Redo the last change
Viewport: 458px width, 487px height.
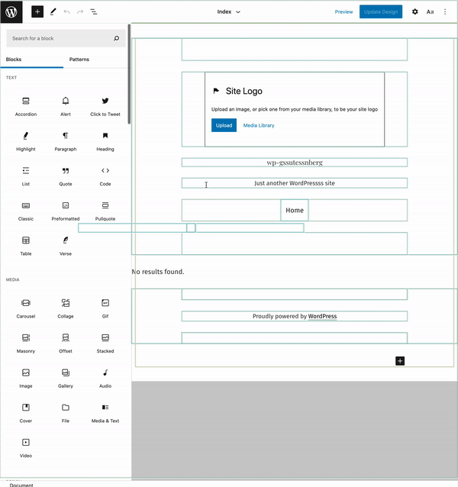80,11
